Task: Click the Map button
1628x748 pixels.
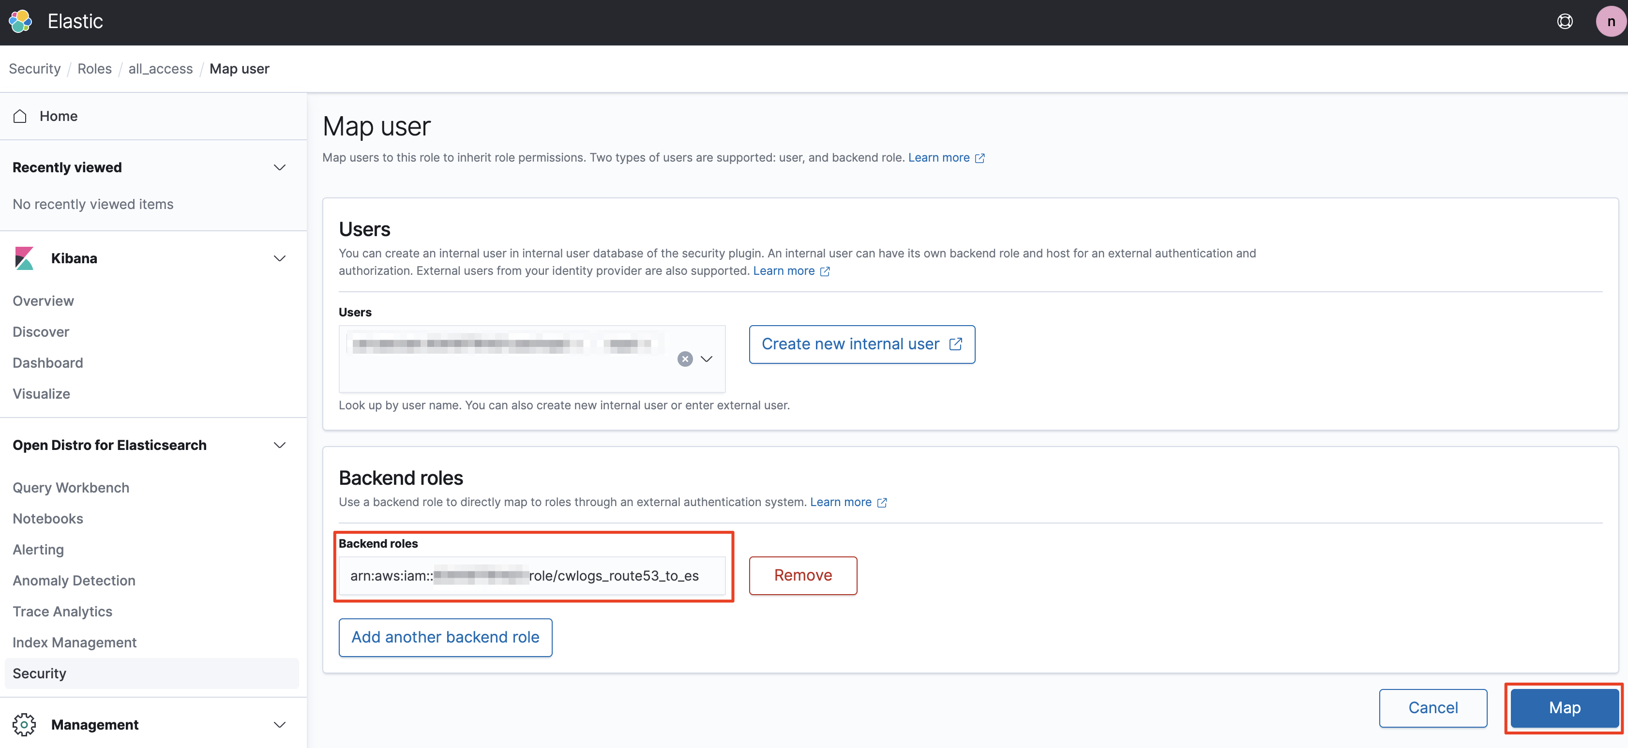Action: point(1564,707)
